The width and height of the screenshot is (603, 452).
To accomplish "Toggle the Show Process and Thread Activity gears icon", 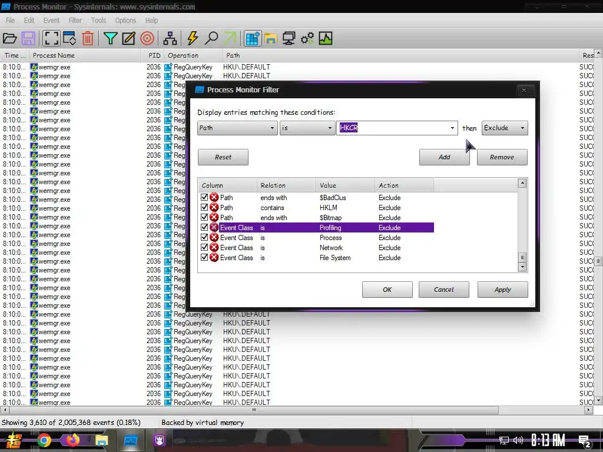I will [307, 38].
